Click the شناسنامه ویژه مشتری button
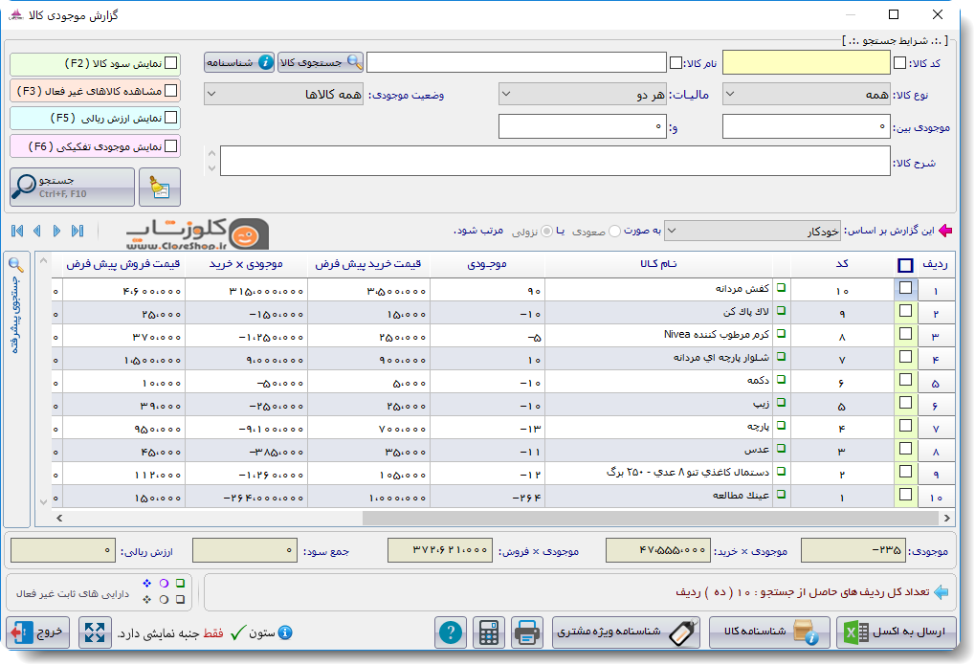975x665 pixels. tap(626, 632)
